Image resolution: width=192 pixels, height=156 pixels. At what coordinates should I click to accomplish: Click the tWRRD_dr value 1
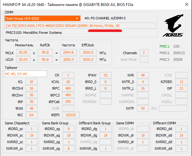[143, 142]
